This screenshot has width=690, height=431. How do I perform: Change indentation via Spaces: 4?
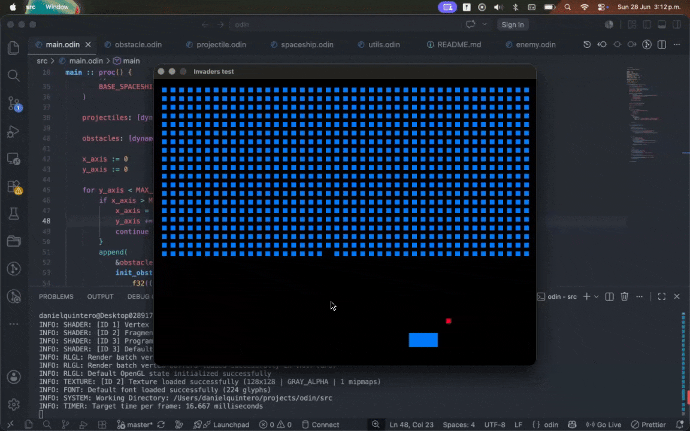point(459,424)
